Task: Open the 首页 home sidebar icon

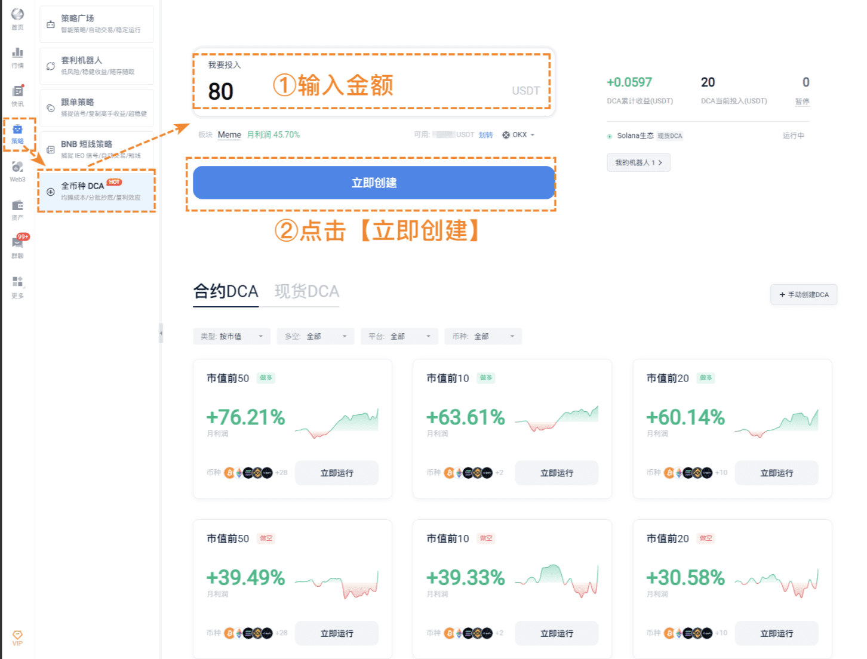Action: click(x=17, y=14)
